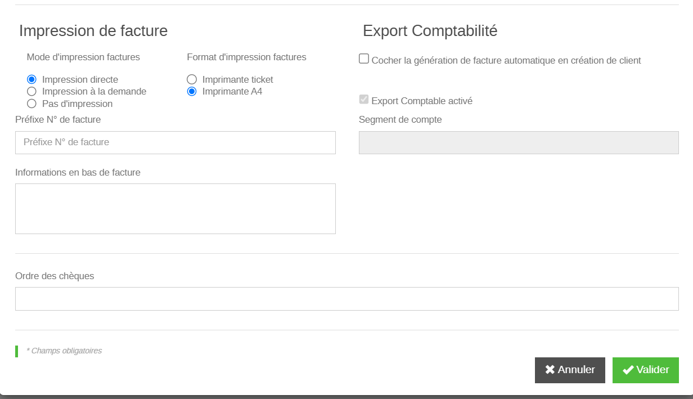Click the Ordre des chèques label
The width and height of the screenshot is (693, 399).
(55, 276)
